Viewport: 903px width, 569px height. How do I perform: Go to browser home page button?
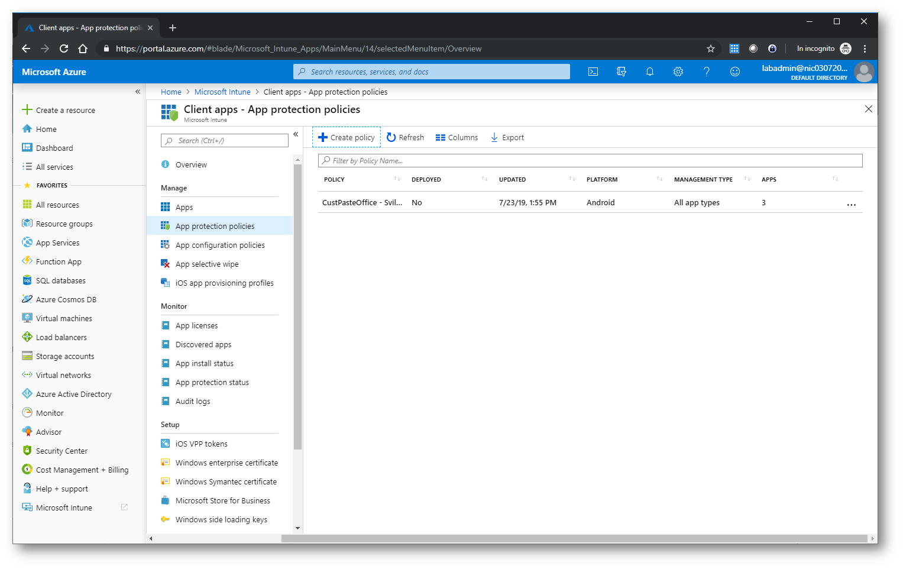(83, 49)
